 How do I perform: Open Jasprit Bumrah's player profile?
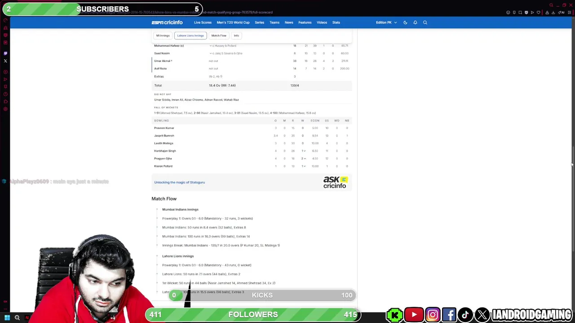(x=164, y=136)
